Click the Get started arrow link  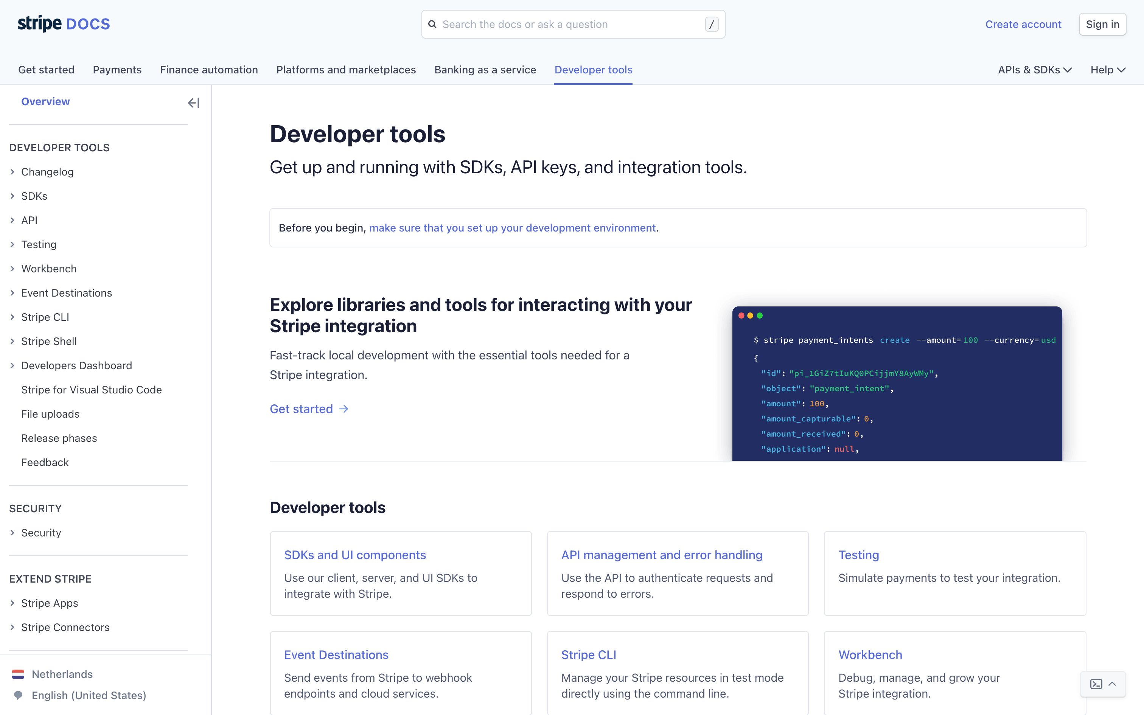click(309, 409)
